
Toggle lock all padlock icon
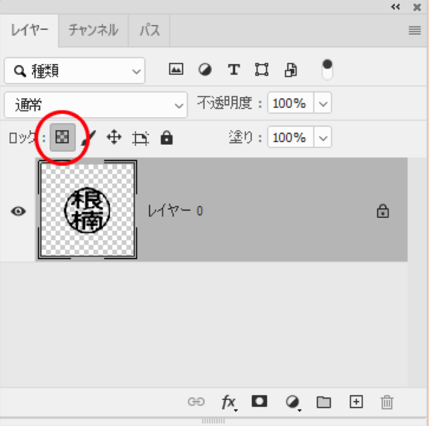coord(167,138)
